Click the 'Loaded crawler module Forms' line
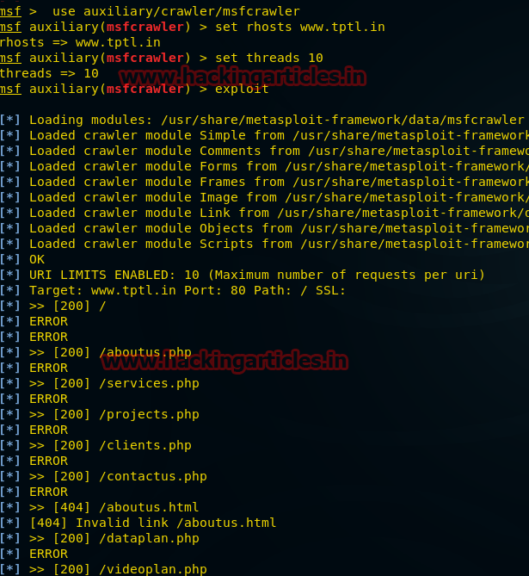 (x=275, y=166)
